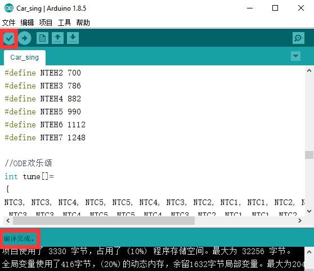Click editor vertical scrollbar up arrow
314x271 pixels.
(309, 70)
